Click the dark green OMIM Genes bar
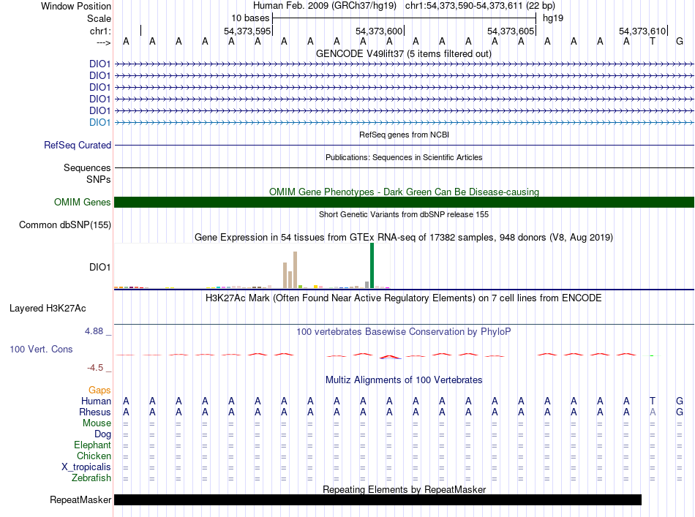 click(404, 203)
